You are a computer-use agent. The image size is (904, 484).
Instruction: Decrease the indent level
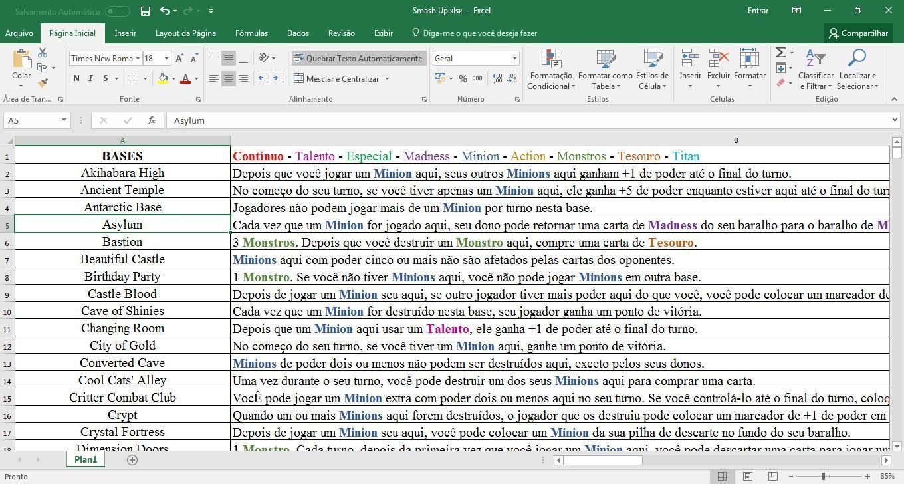264,78
